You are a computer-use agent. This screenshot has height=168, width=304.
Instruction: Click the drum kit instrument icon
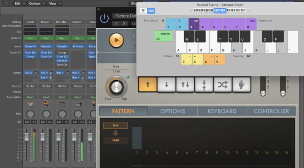(30, 104)
